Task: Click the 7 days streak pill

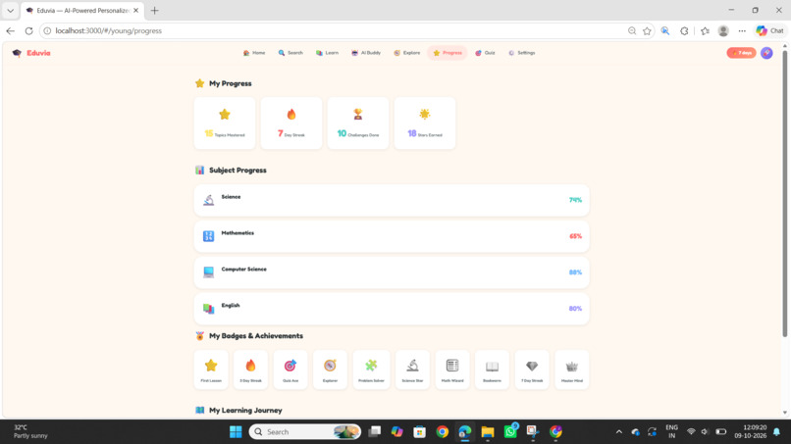Action: pos(741,53)
